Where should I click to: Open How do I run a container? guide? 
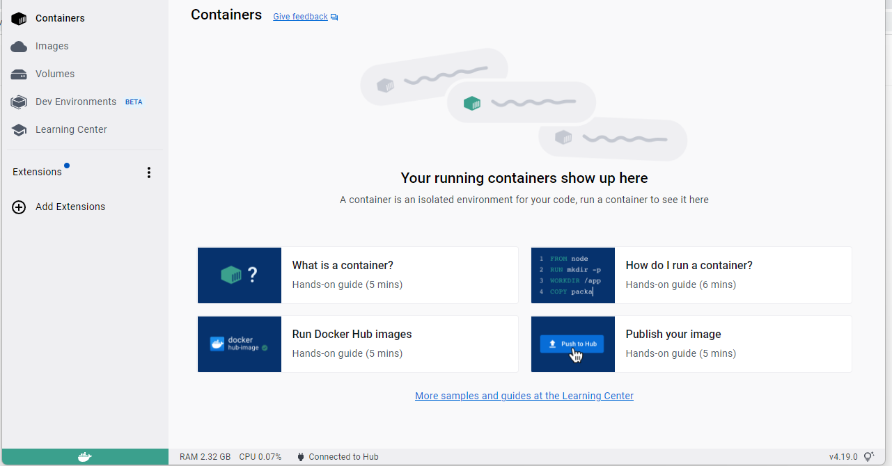[x=691, y=275]
